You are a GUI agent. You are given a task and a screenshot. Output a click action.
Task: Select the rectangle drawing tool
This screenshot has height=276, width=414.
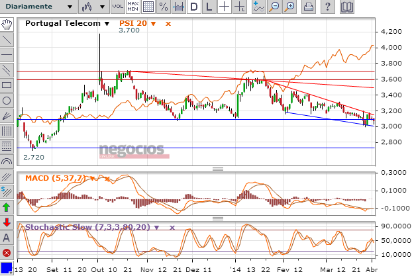(7, 85)
